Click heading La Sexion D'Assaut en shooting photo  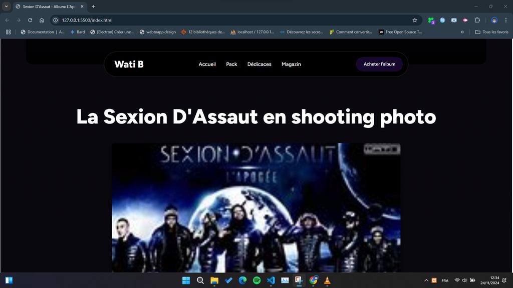[256, 116]
